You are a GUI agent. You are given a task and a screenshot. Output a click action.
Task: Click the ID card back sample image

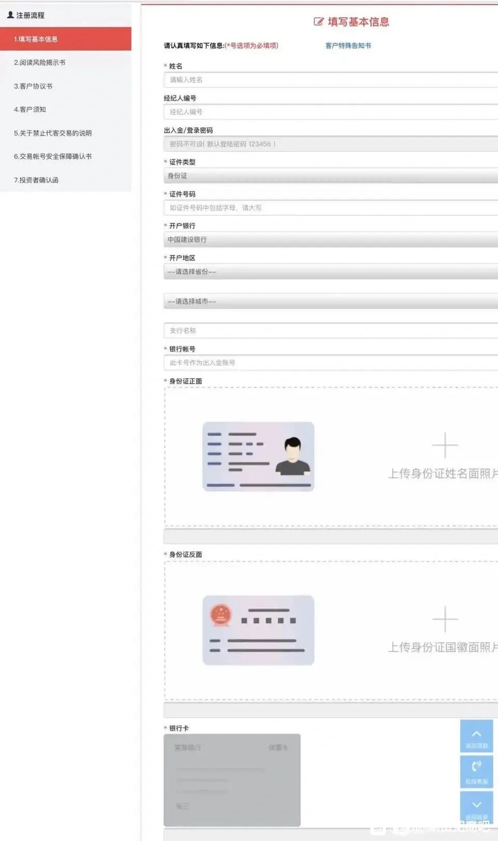(258, 630)
